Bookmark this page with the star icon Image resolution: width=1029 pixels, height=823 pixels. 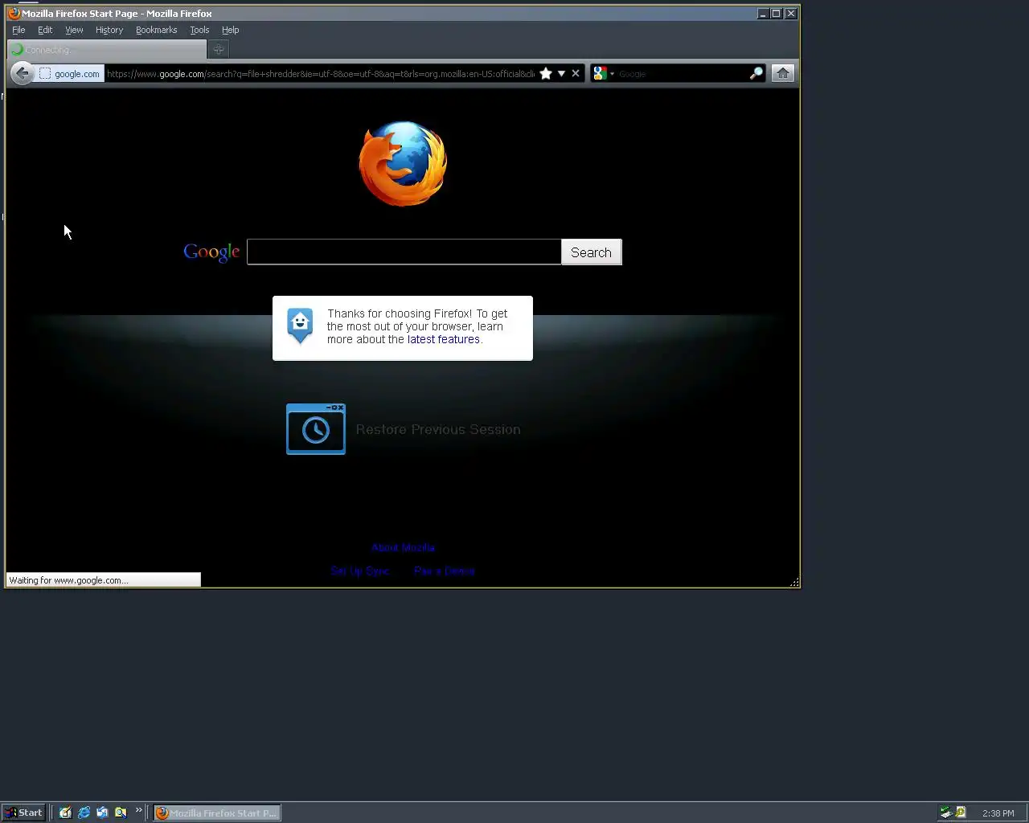pos(546,73)
